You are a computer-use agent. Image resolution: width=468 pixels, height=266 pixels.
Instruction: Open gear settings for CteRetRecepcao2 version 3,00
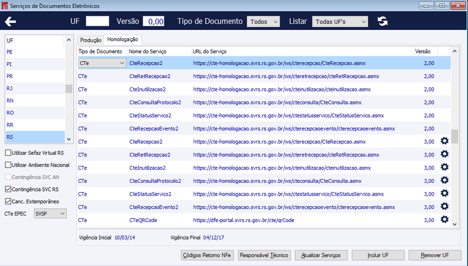[445, 154]
